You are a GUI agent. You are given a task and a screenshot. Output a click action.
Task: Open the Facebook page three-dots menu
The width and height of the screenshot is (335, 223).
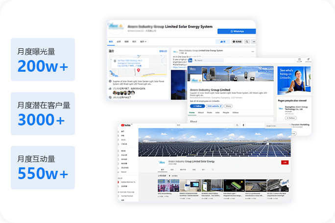pos(253,41)
